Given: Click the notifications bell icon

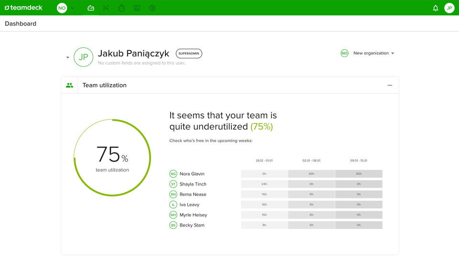Looking at the screenshot, I should (x=436, y=8).
